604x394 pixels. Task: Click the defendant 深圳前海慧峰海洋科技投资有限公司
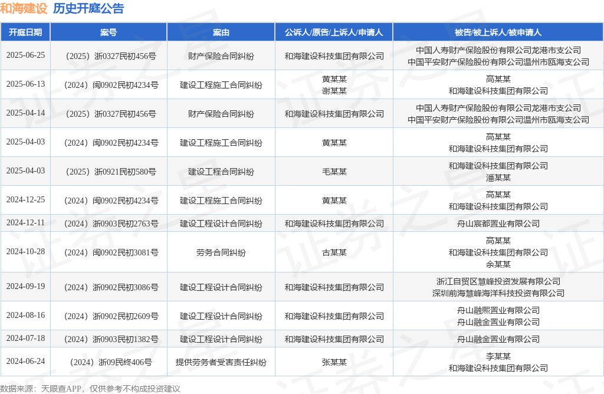coord(498,293)
